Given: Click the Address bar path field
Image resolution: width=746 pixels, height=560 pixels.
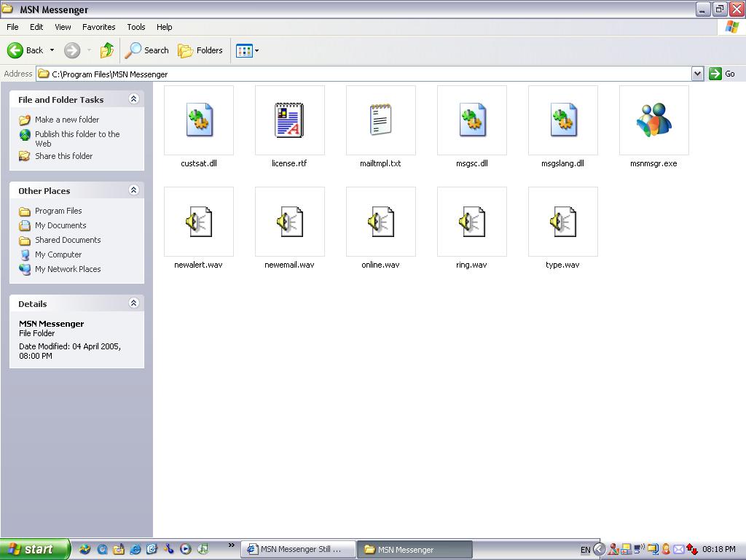Looking at the screenshot, I should point(364,74).
